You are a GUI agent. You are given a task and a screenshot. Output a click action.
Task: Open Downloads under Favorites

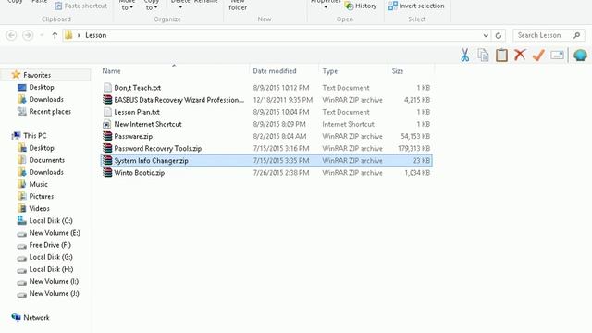pyautogui.click(x=46, y=99)
